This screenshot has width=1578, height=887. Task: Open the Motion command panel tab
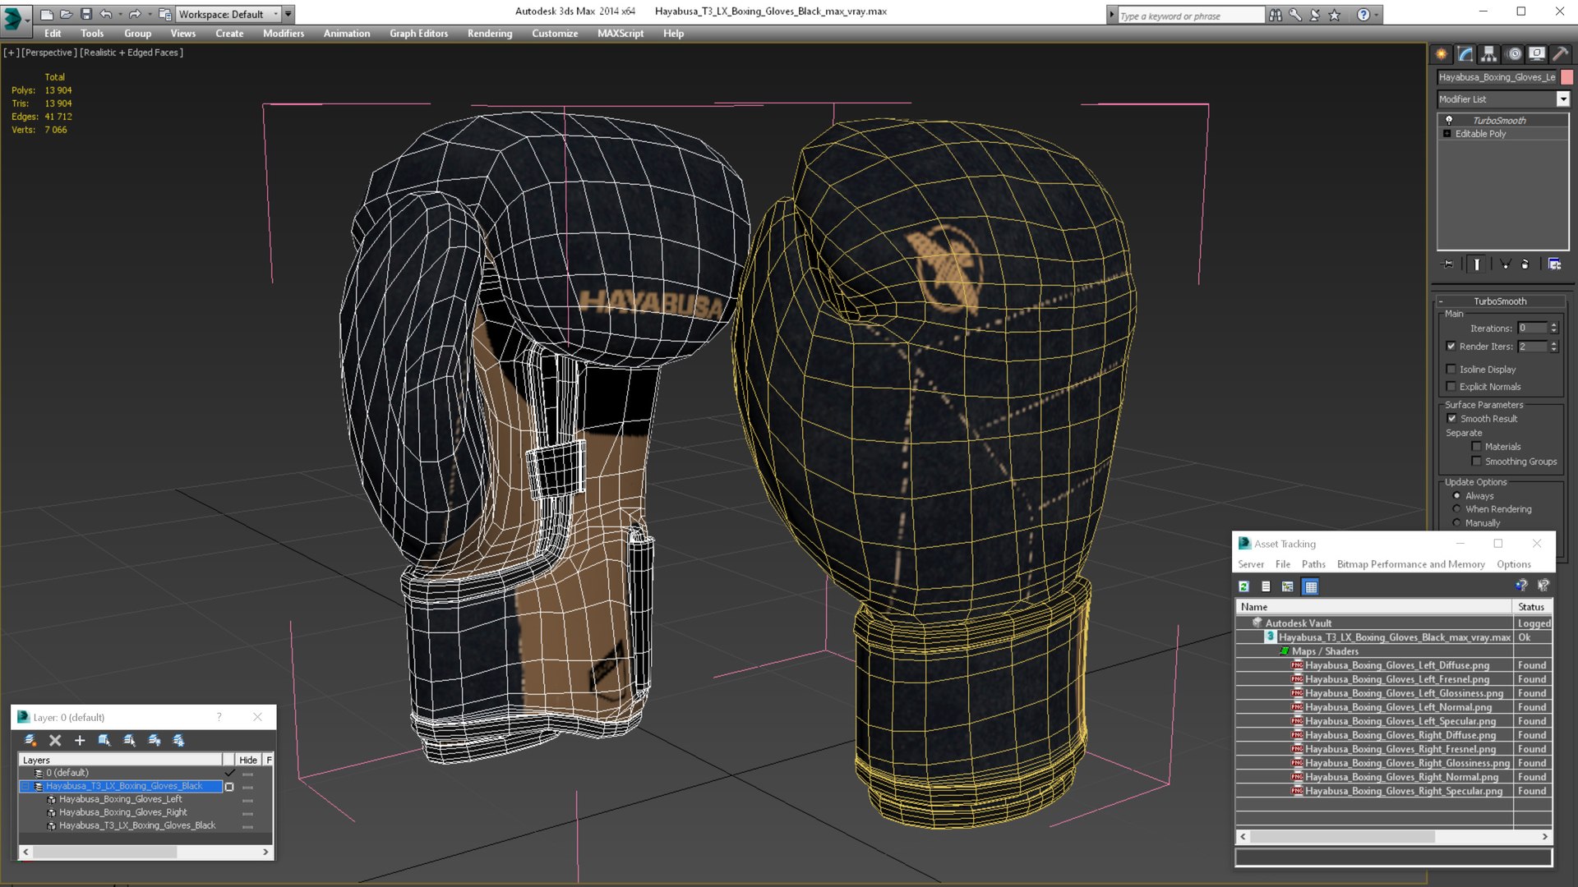[x=1514, y=54]
